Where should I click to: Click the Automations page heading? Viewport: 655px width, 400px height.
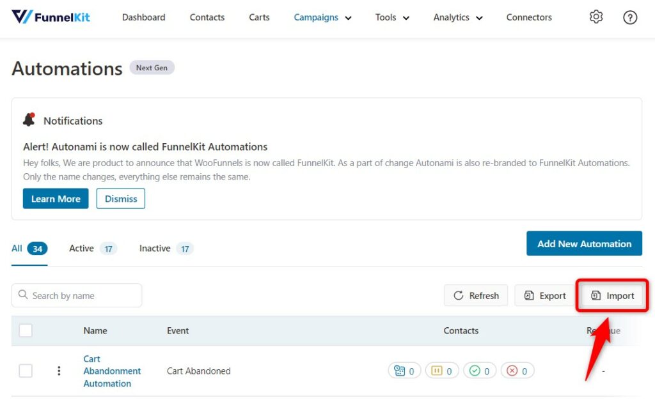click(67, 68)
